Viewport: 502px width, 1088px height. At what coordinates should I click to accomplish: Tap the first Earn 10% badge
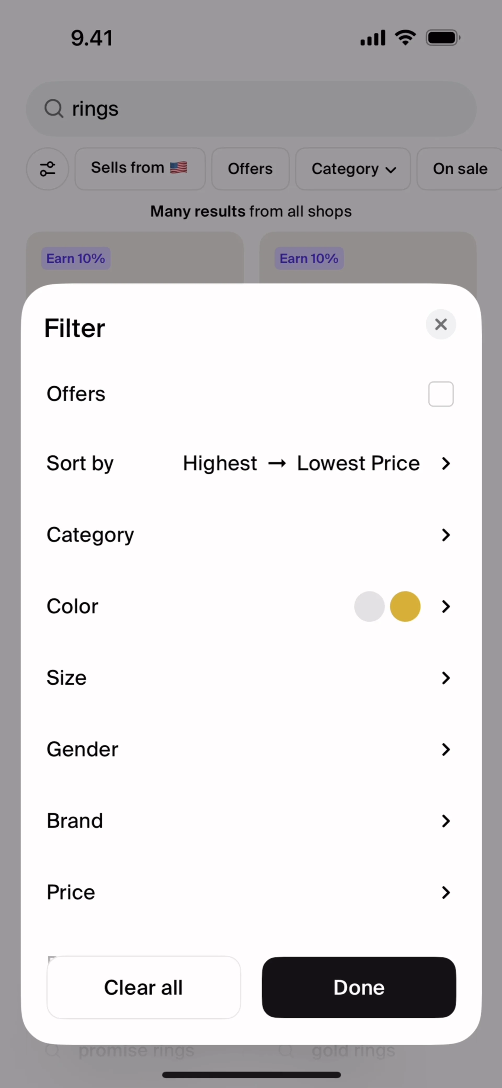76,258
